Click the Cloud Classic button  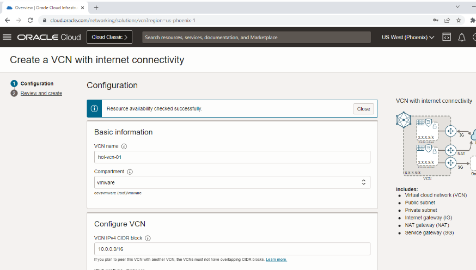[109, 37]
